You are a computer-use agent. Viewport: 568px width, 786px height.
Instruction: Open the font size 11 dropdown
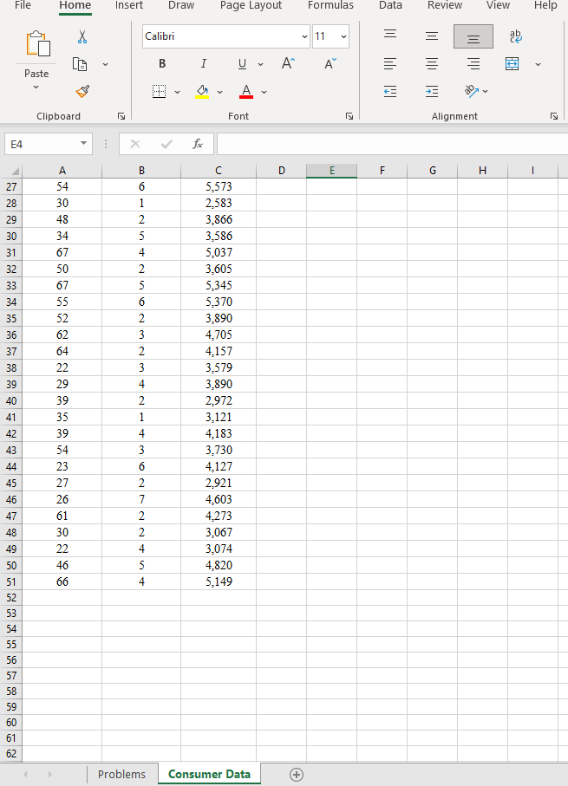click(x=343, y=36)
